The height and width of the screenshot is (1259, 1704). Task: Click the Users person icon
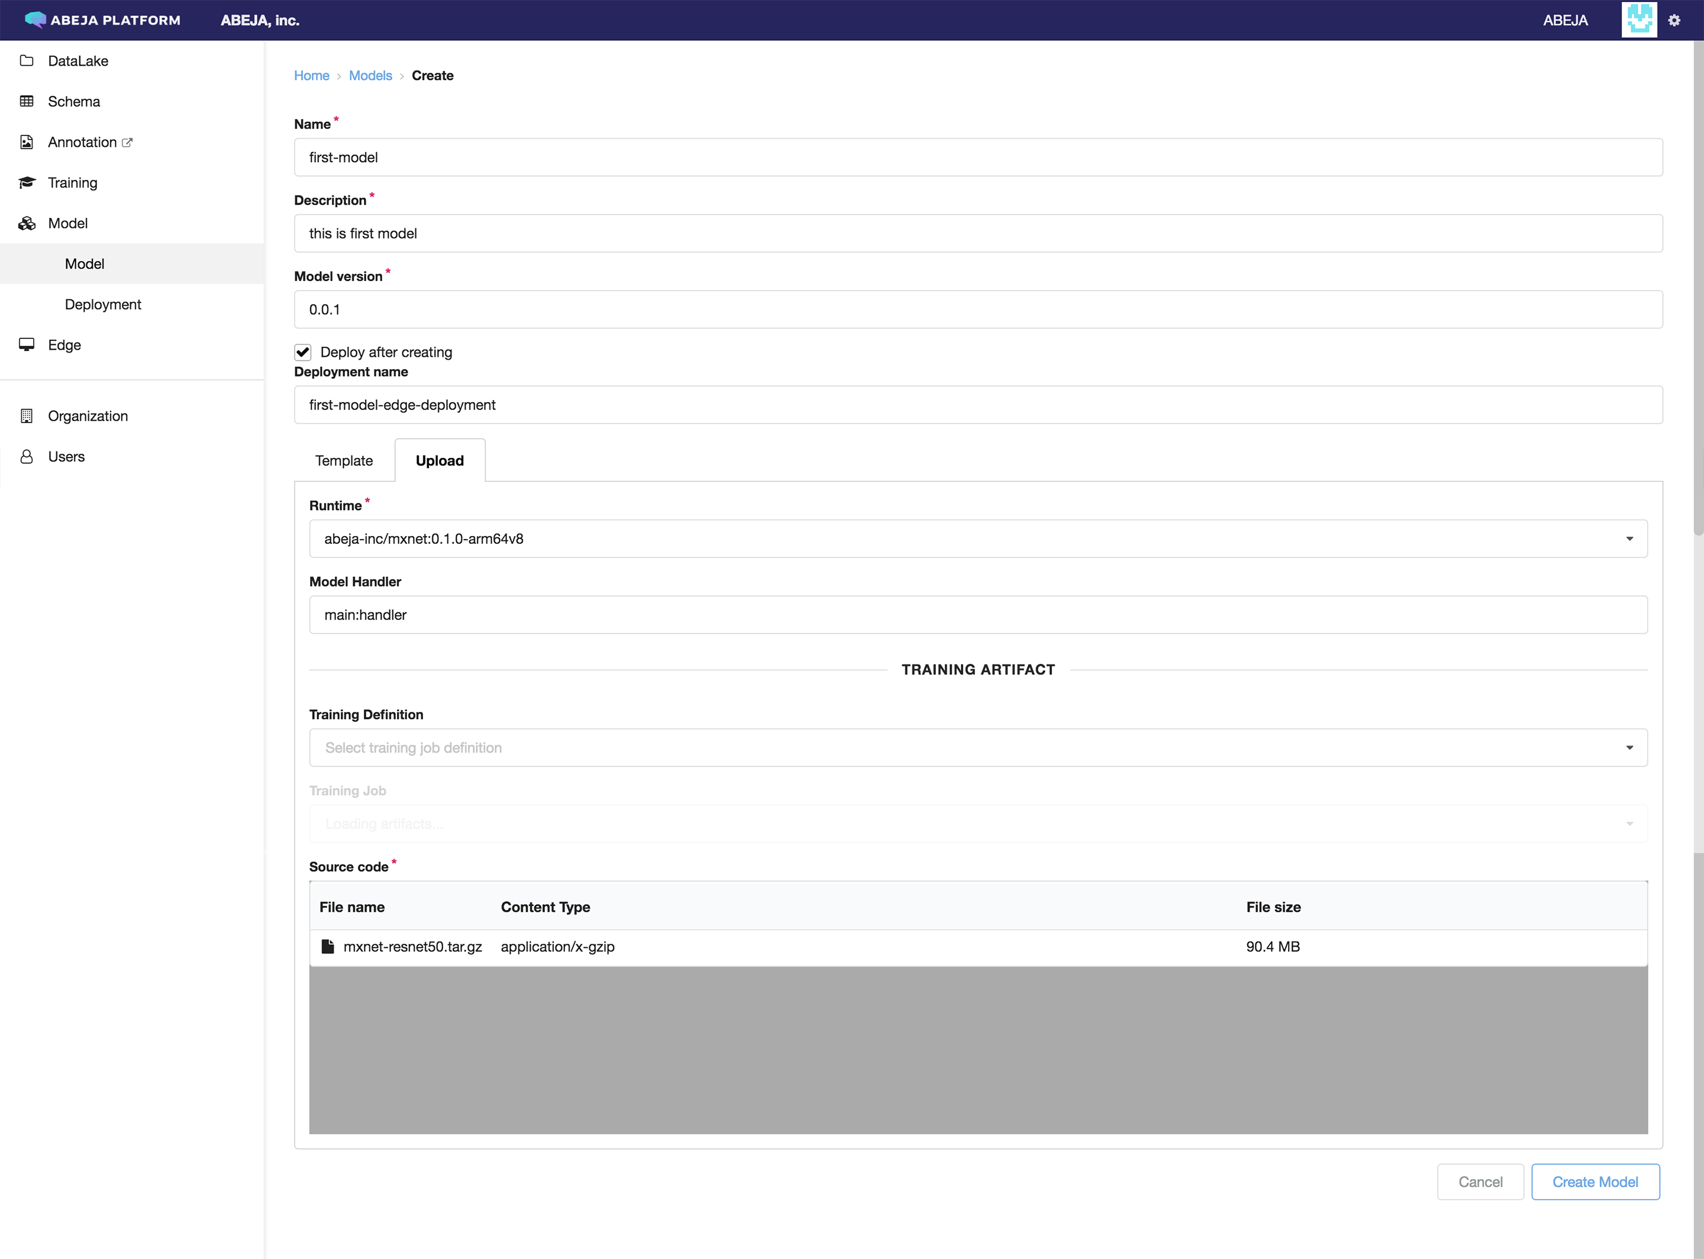click(27, 456)
